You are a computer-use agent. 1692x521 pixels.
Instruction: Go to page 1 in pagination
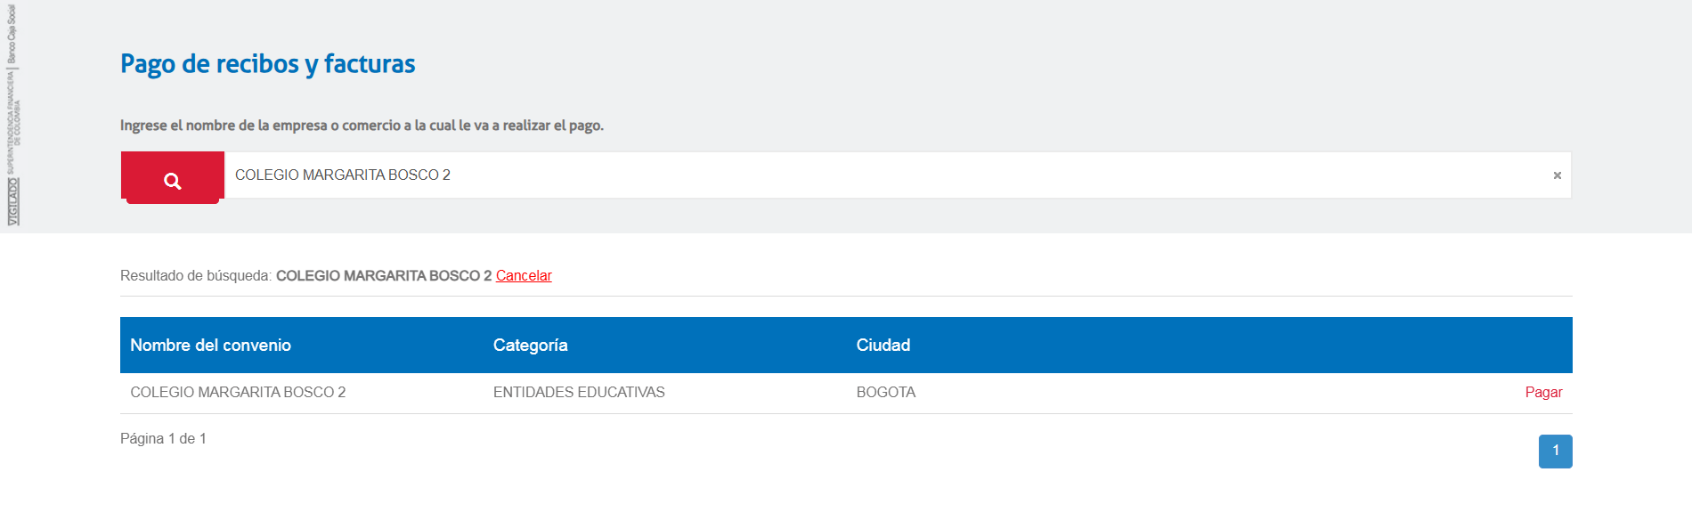click(1555, 451)
